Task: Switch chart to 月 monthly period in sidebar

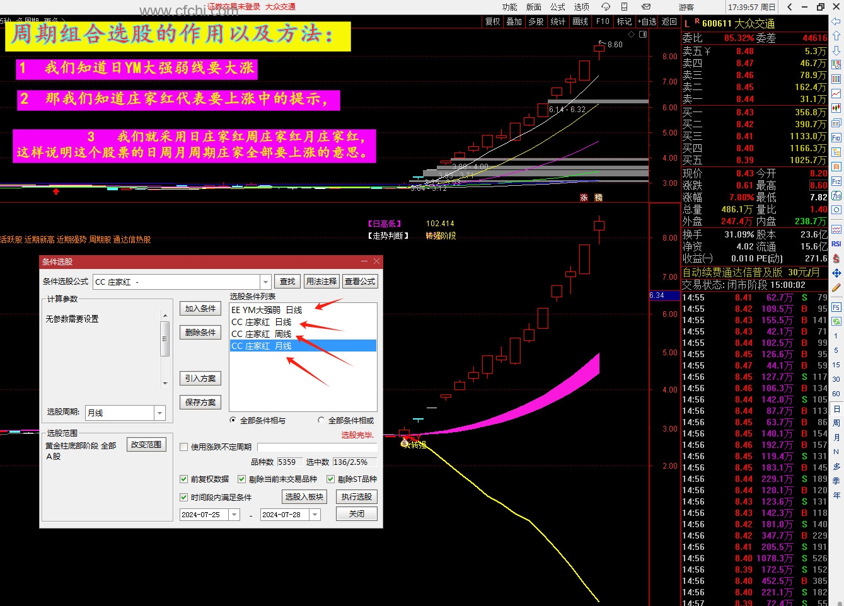Action: coord(836,437)
